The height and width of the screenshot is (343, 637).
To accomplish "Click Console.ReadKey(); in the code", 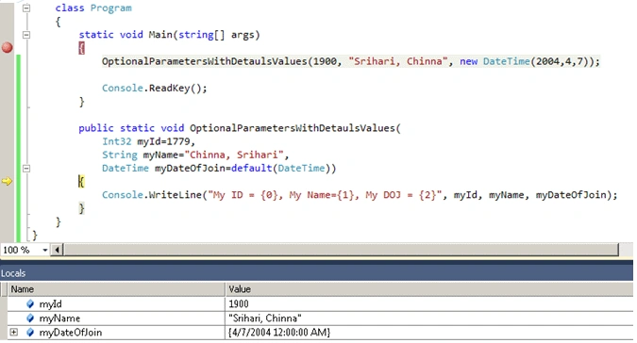I will tap(155, 88).
